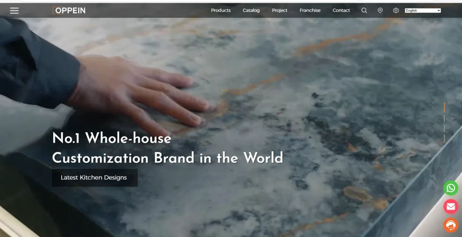Jump to the second slide indicator
Viewport: 462px width, 237px height.
click(x=444, y=118)
